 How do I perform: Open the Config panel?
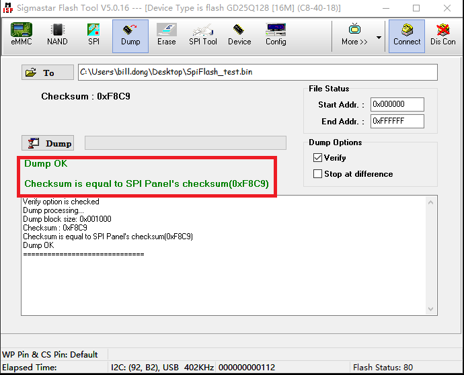(x=276, y=35)
